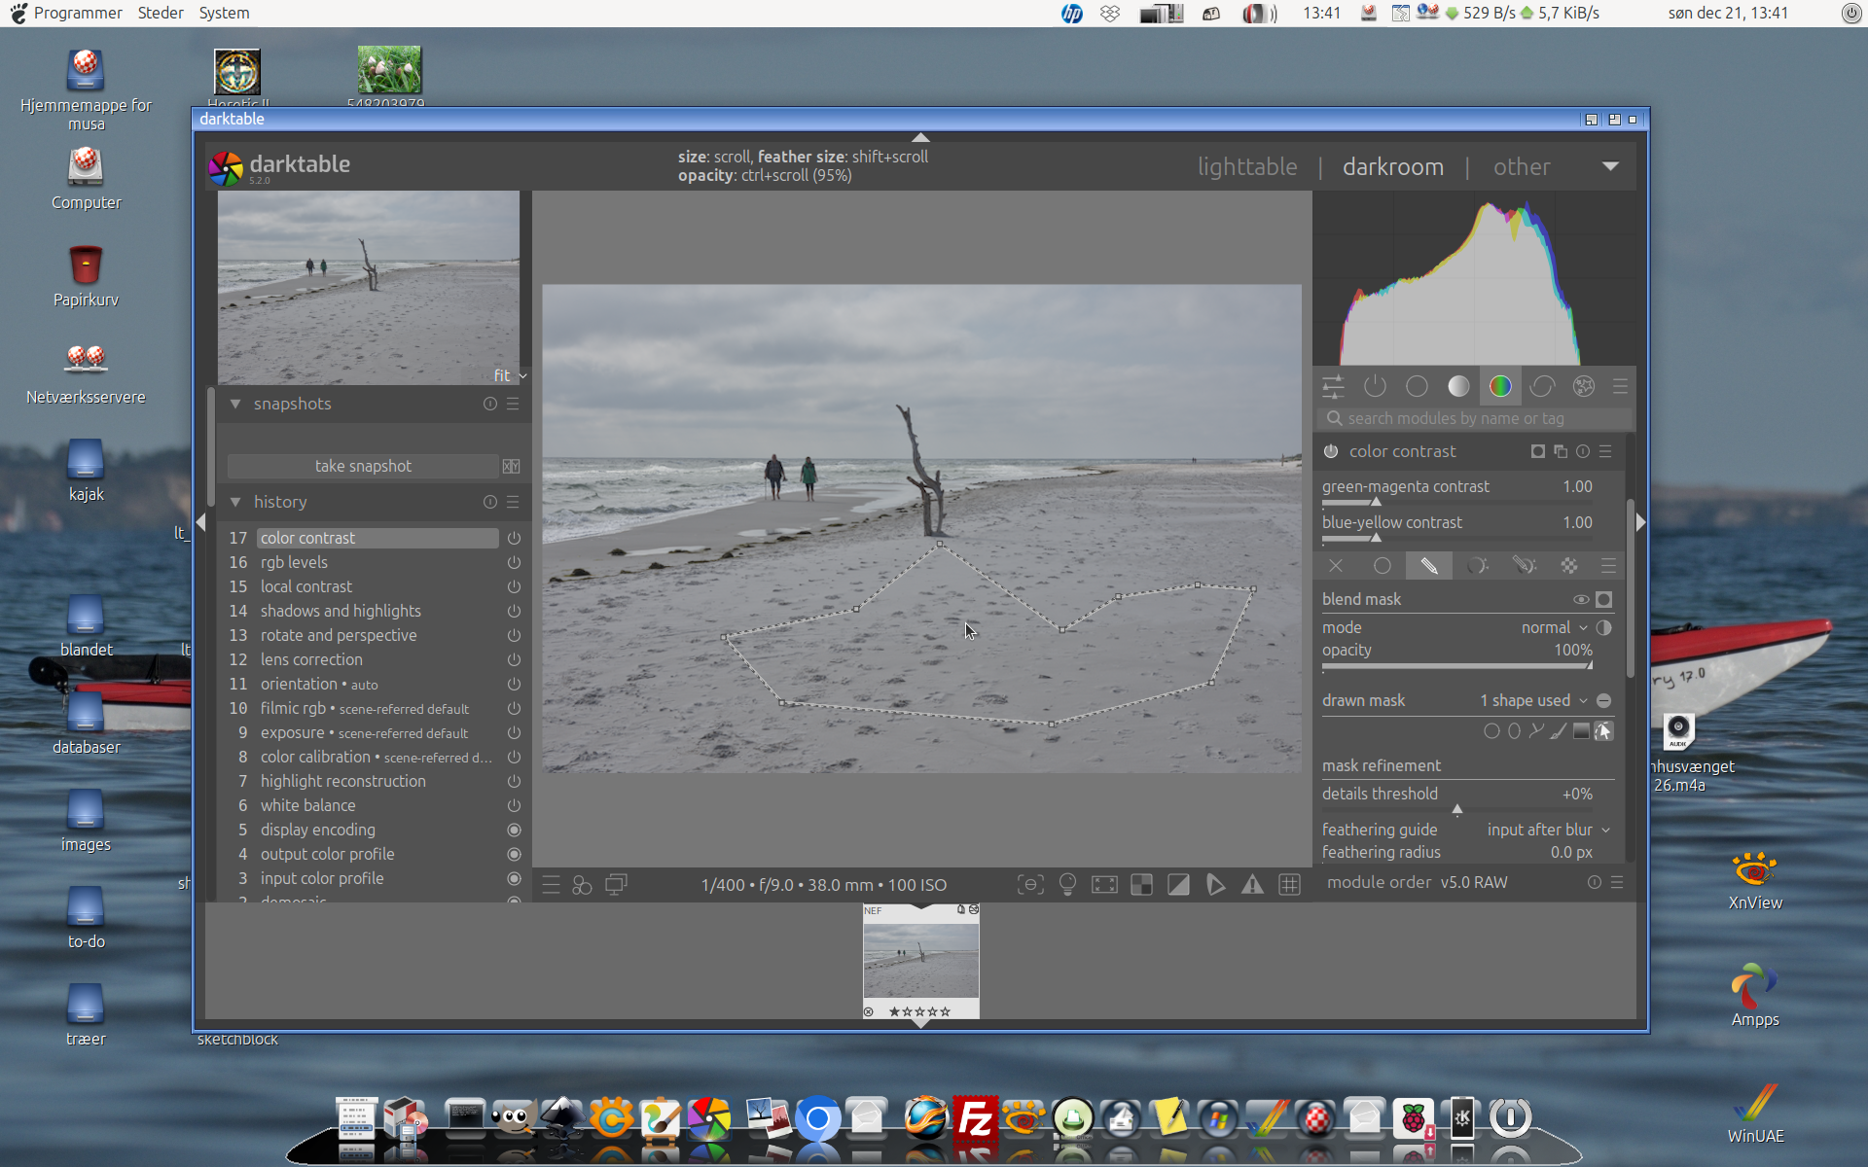Image resolution: width=1868 pixels, height=1167 pixels.
Task: Click the color module group icon
Action: coord(1500,386)
